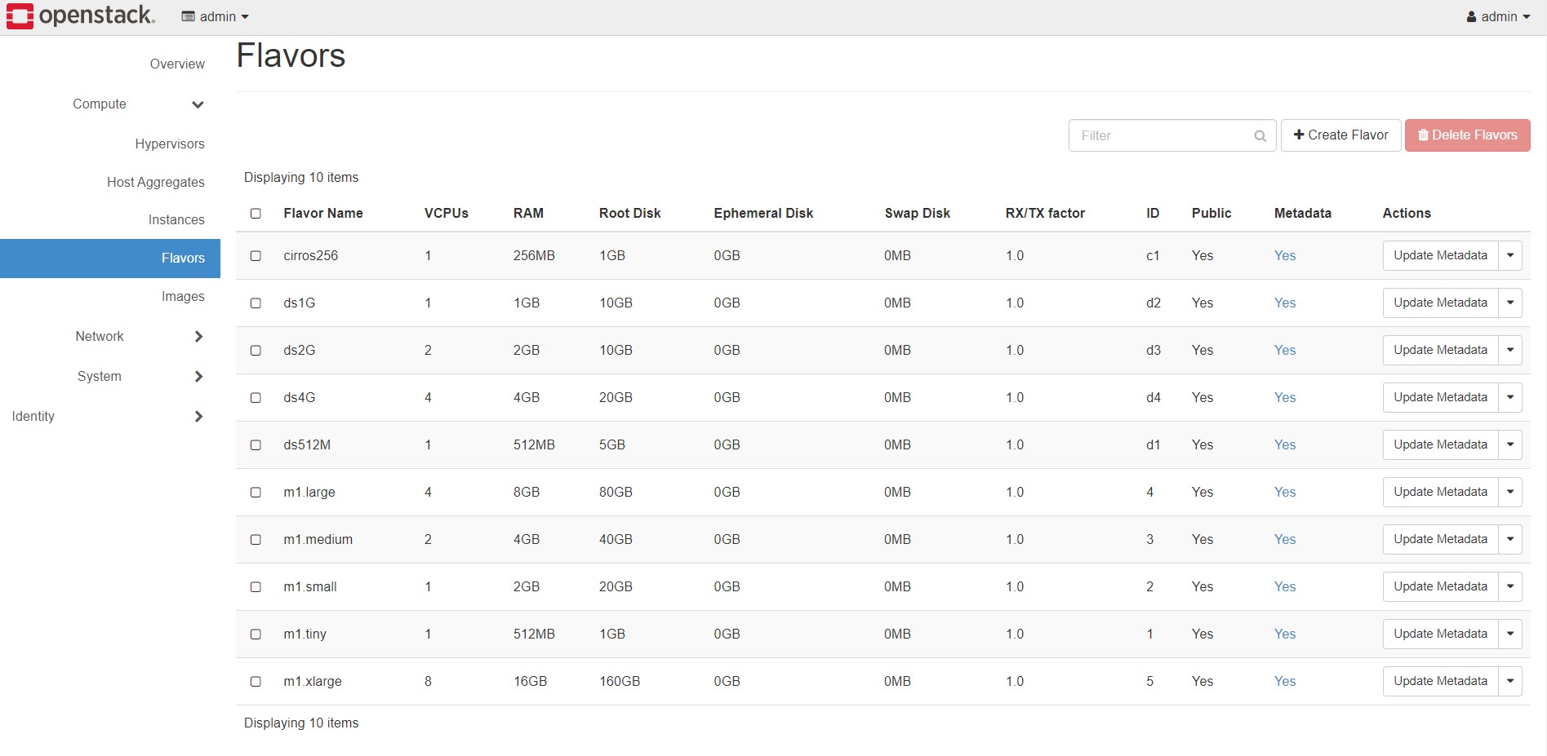Click the Metadata Yes link for m1.medium
The height and width of the screenshot is (756, 1547).
[x=1284, y=540]
